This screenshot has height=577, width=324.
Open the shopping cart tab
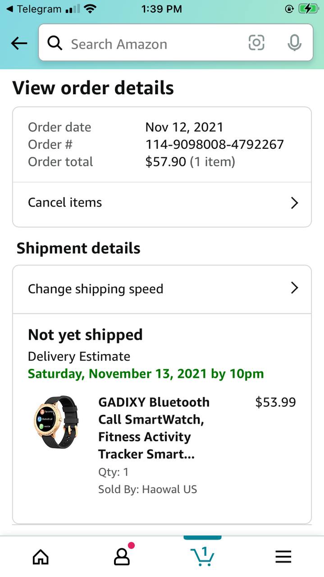pos(202,556)
